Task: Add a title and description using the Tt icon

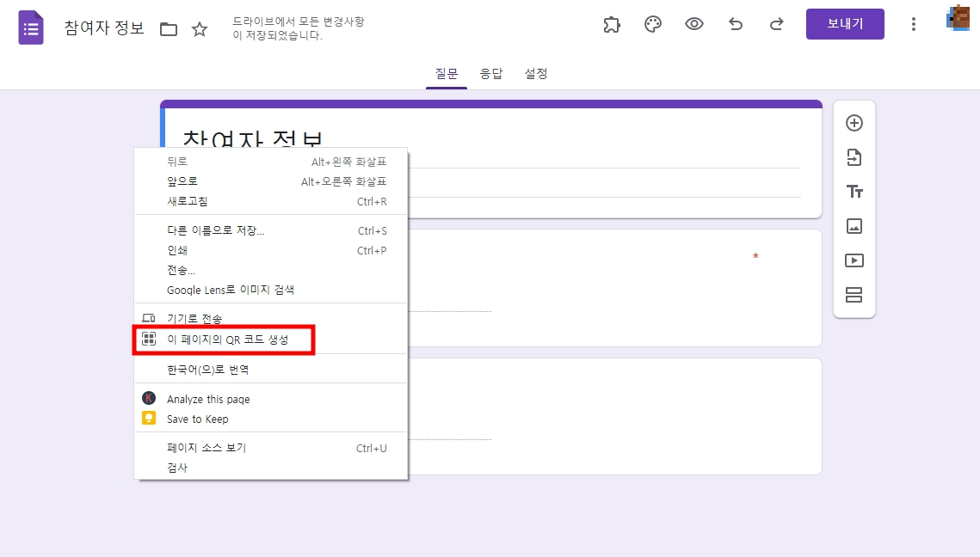Action: click(x=854, y=192)
